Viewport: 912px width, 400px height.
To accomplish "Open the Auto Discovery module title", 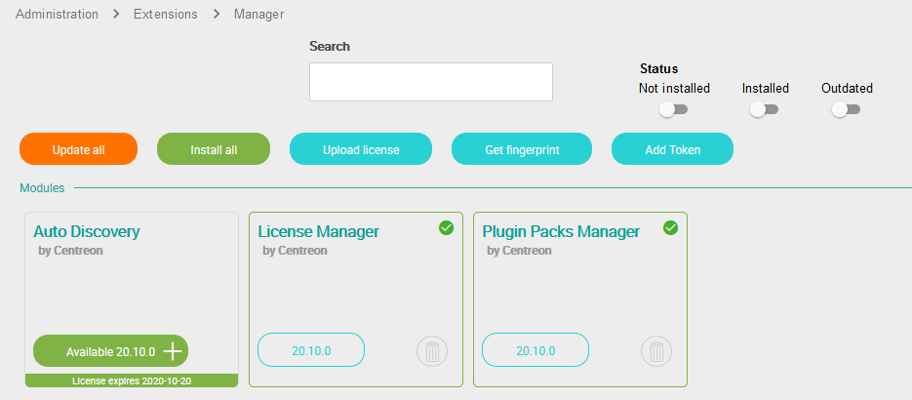I will tap(87, 231).
